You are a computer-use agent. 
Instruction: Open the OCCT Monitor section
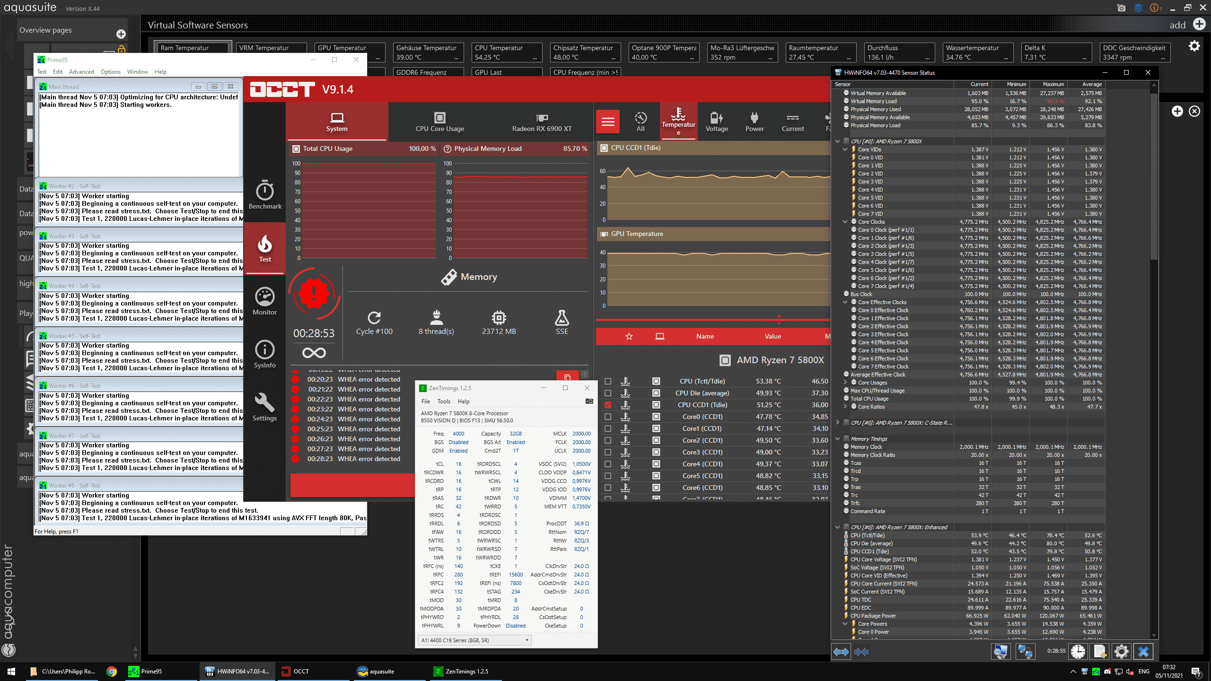click(x=265, y=301)
